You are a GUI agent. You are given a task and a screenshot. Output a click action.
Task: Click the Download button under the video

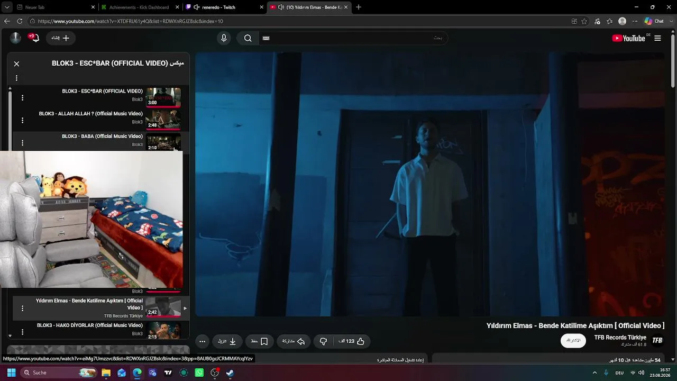click(227, 341)
